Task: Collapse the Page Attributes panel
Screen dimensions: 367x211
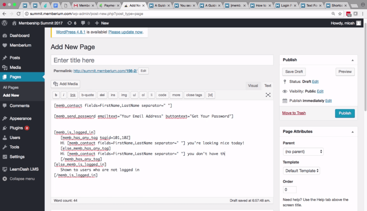Action: (x=352, y=132)
